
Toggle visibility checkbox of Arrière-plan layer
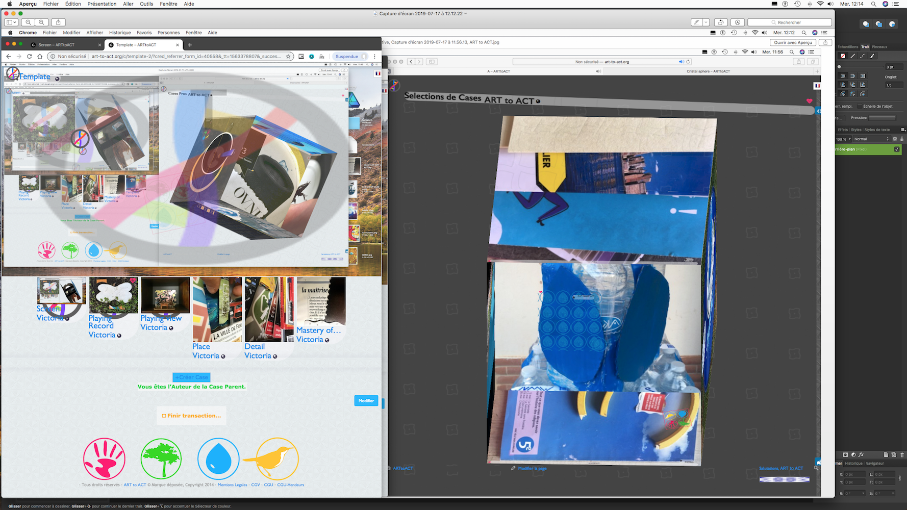point(897,149)
